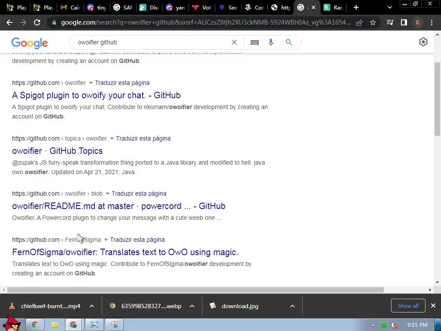Translate the README.md blob result page
This screenshot has height=331, width=441.
(x=139, y=194)
